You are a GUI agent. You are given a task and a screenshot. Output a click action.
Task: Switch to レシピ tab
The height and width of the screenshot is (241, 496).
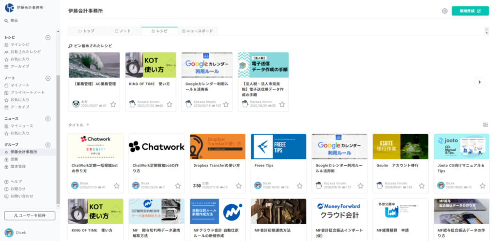click(160, 31)
